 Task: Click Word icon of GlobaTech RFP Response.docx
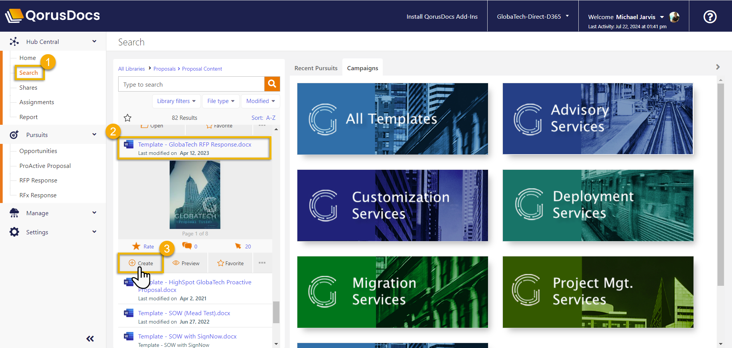128,144
